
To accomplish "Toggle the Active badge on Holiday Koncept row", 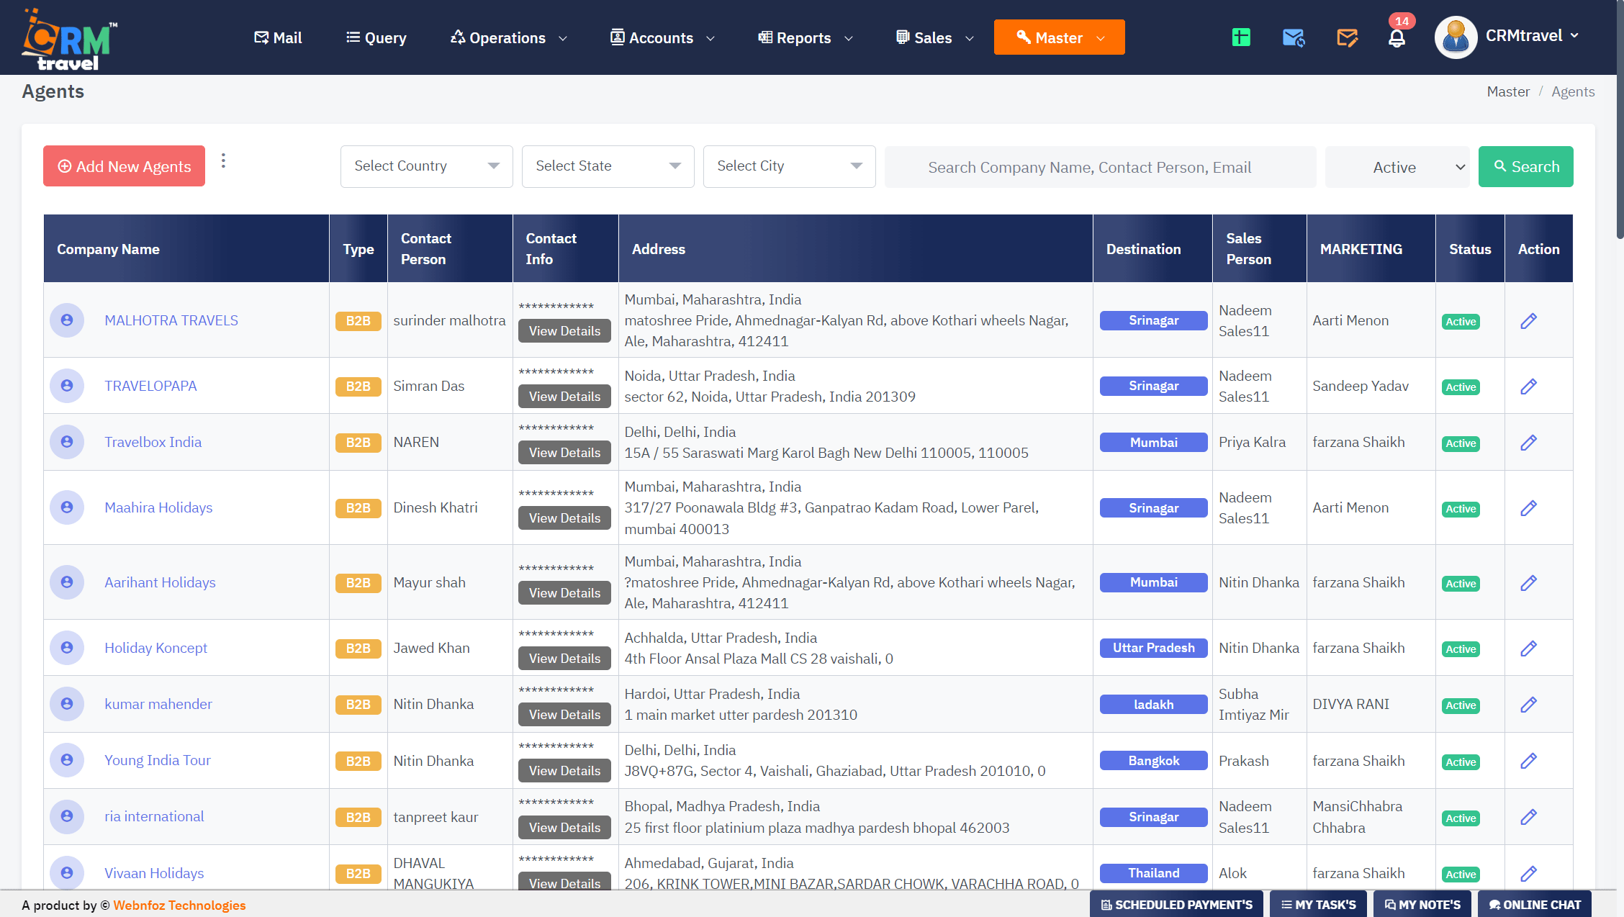I will [x=1461, y=649].
